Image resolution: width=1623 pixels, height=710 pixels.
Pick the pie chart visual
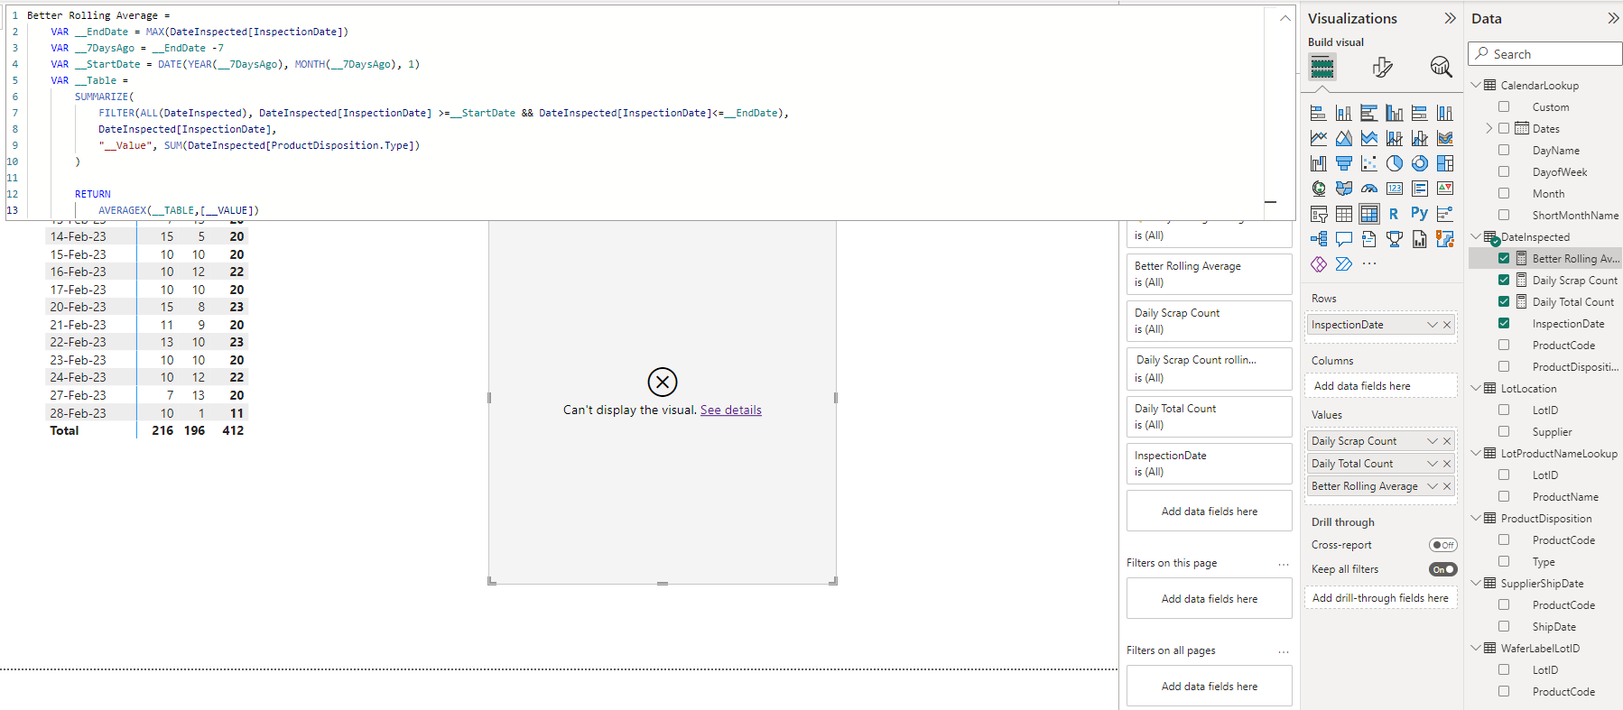click(1395, 163)
